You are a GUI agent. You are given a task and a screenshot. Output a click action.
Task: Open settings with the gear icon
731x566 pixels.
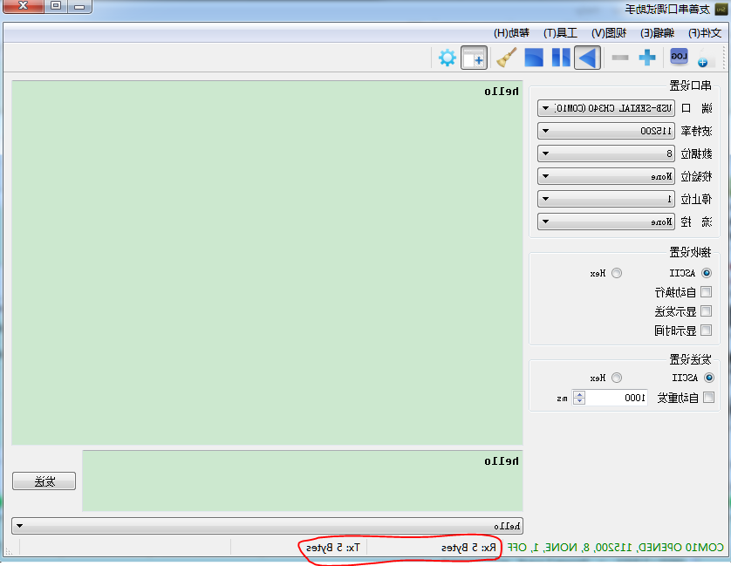(447, 58)
